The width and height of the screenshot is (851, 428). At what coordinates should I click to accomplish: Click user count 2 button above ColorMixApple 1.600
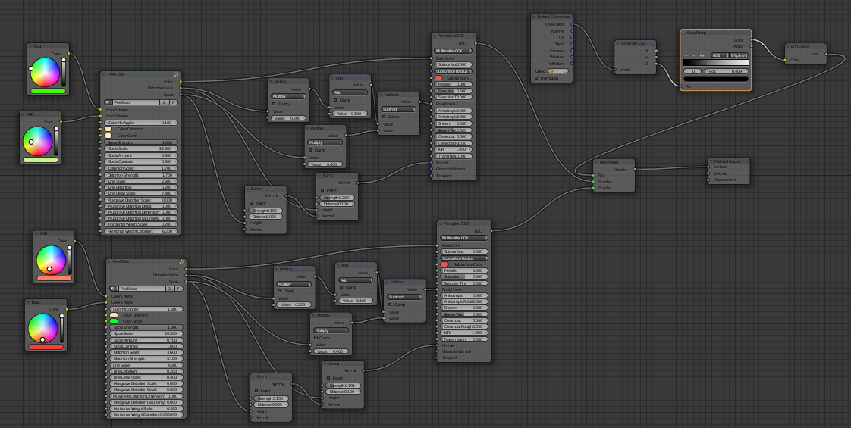[x=170, y=289]
